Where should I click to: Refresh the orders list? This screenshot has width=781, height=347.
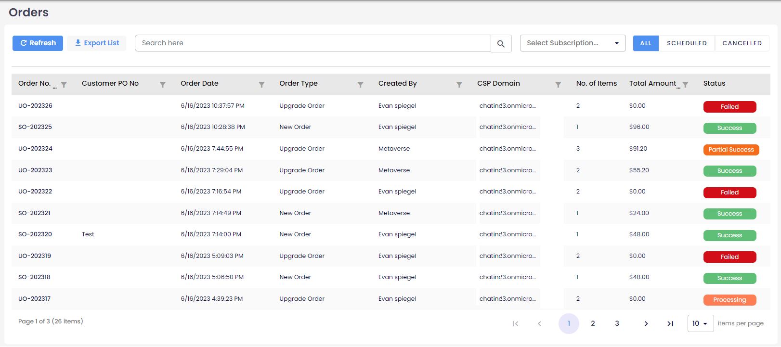38,43
